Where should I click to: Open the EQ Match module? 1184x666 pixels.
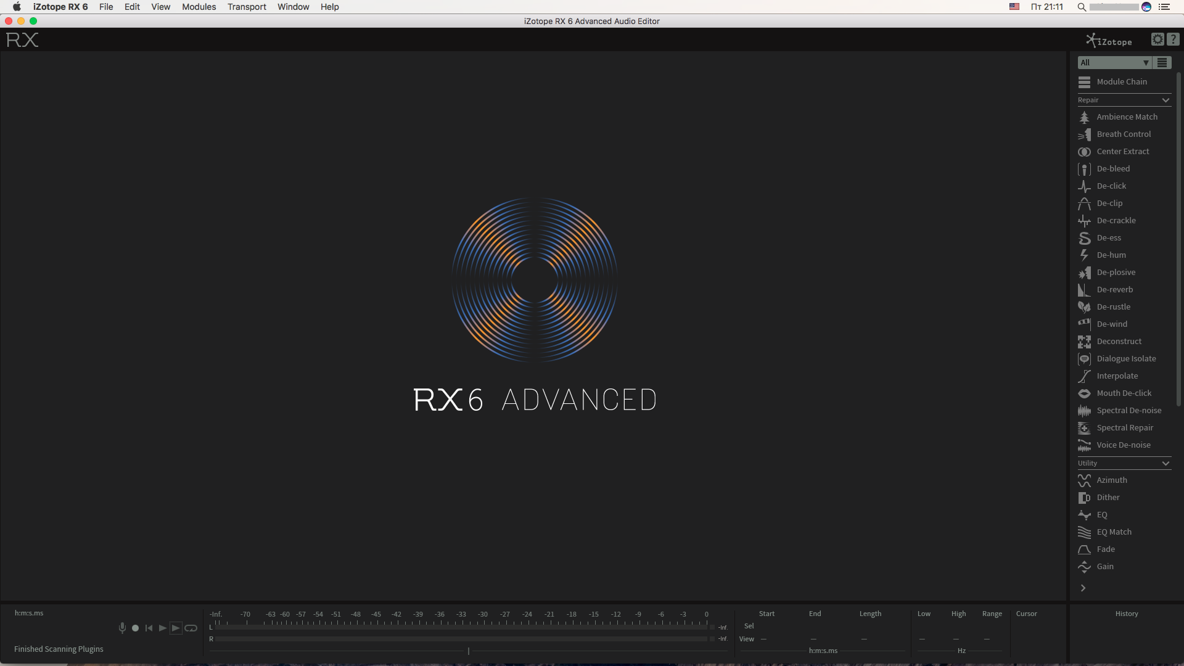click(1114, 532)
